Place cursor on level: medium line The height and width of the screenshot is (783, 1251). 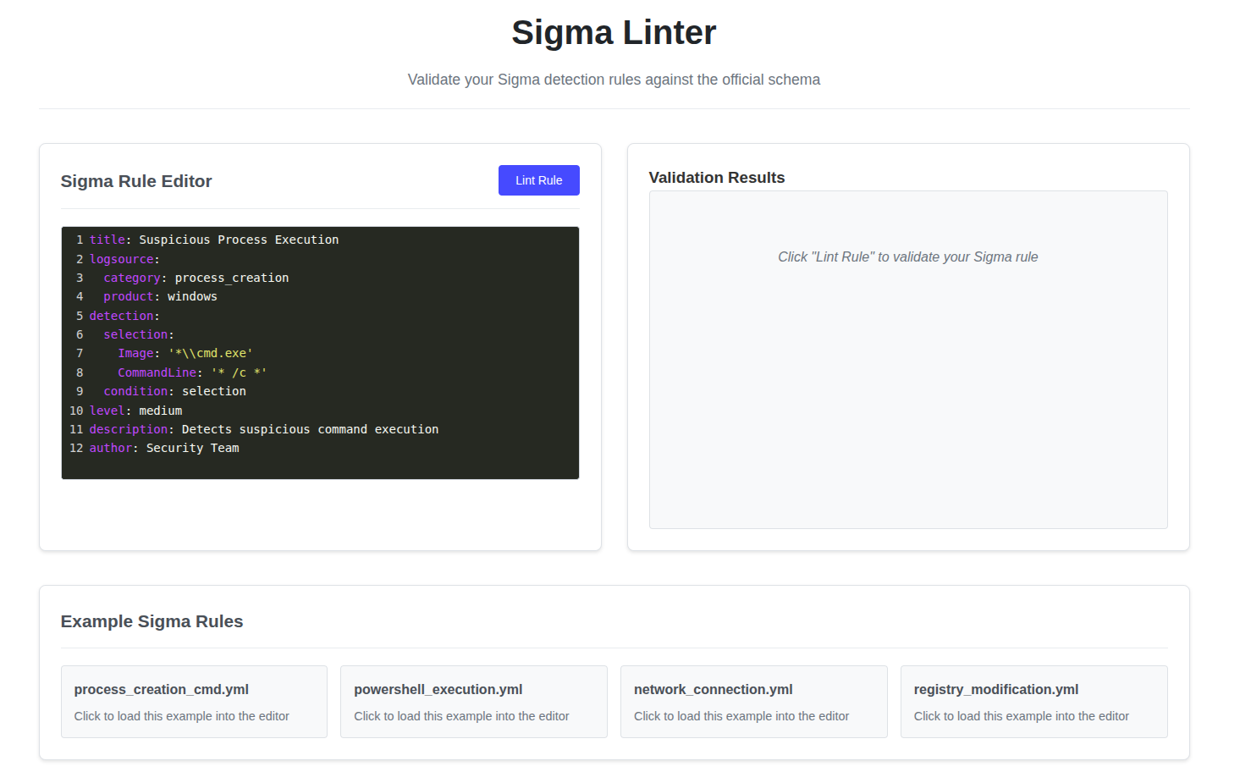135,411
